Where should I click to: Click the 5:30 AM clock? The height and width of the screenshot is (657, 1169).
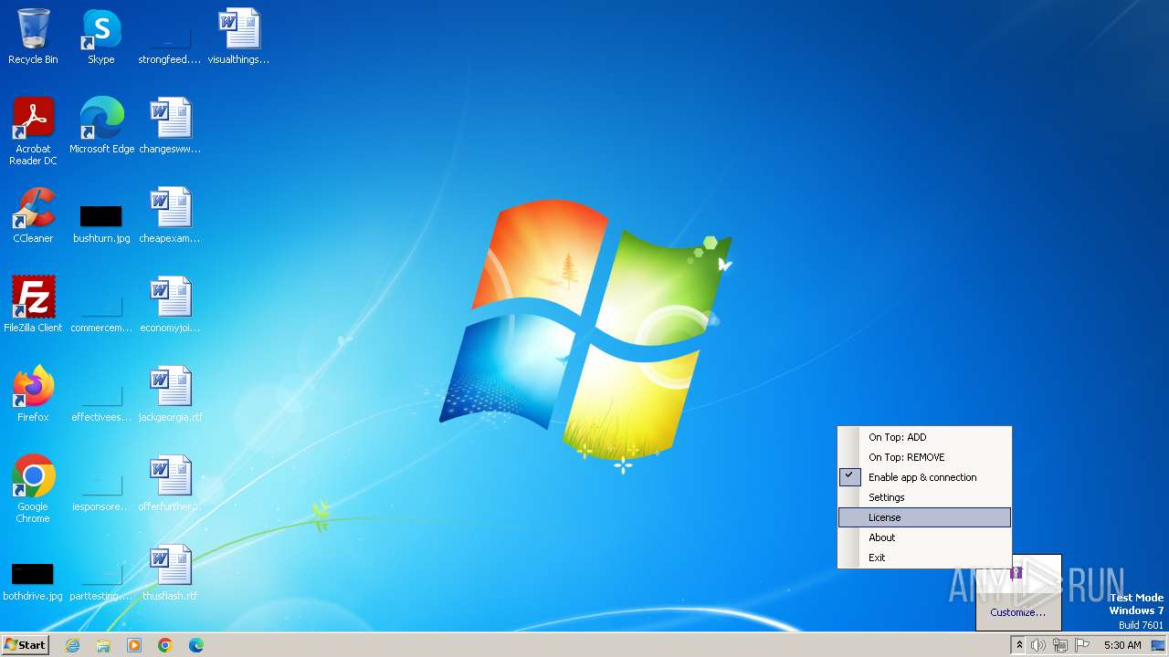[x=1122, y=645]
